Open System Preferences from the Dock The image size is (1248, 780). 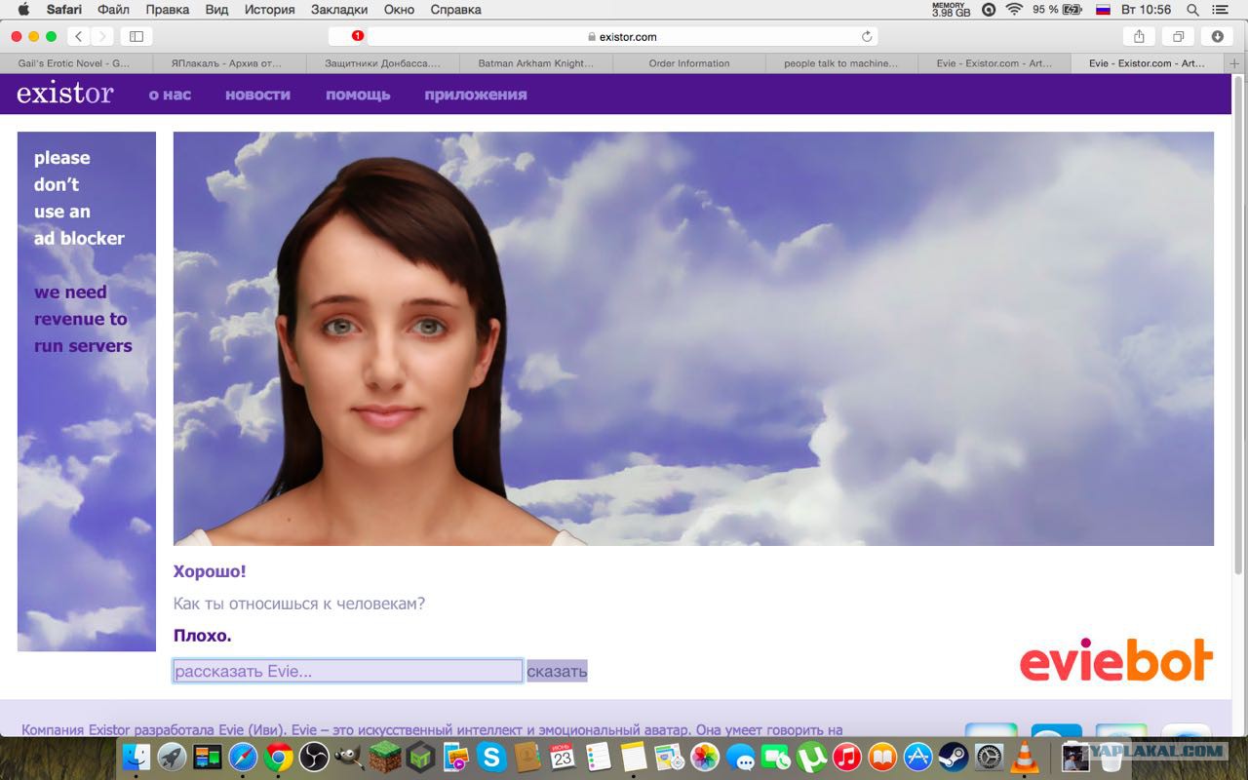click(989, 757)
